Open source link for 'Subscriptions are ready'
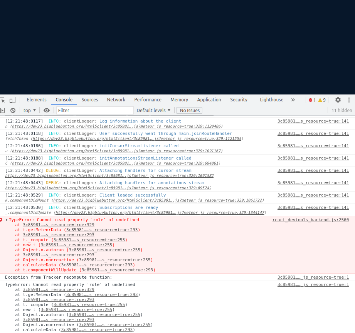 click(313, 208)
